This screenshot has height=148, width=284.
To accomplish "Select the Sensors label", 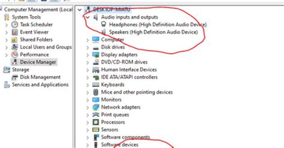I will tap(110, 130).
